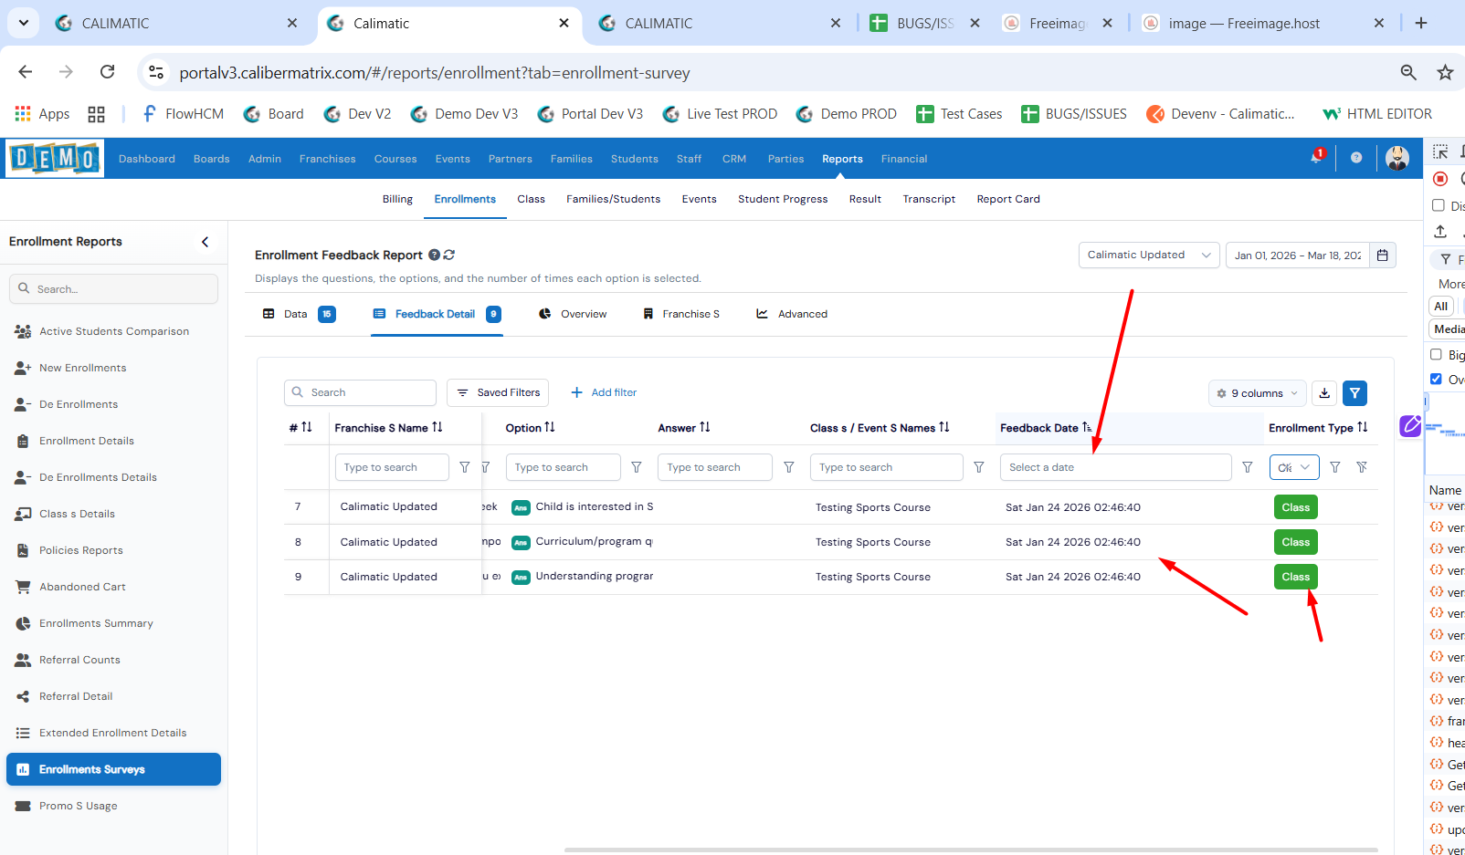Switch to the Overview tab
The image size is (1465, 855).
coord(573,314)
